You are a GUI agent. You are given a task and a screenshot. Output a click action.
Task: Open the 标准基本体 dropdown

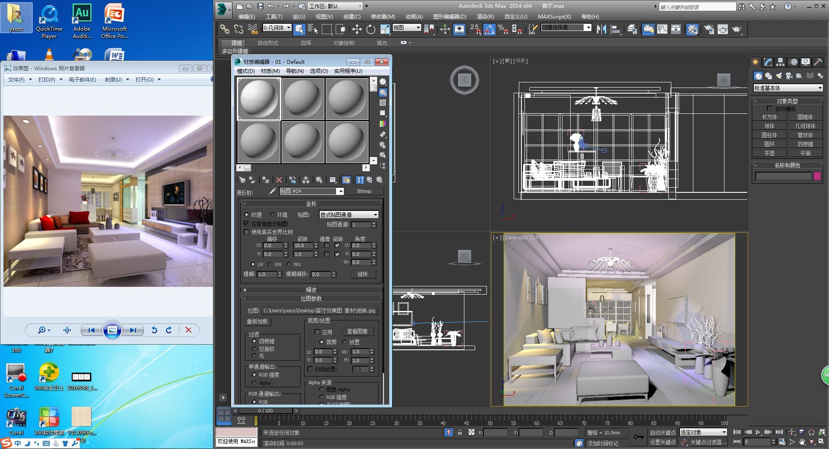tap(788, 88)
